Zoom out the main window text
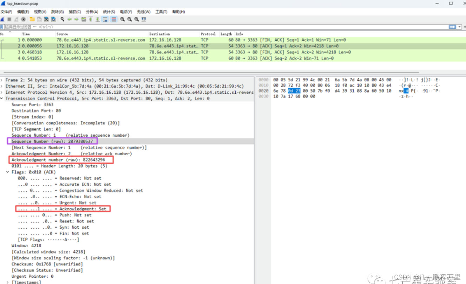 point(130,19)
